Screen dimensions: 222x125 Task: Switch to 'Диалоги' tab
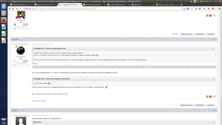pyautogui.click(x=143, y=4)
